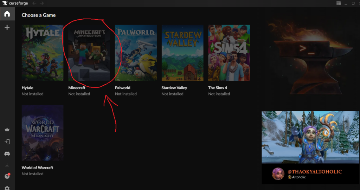The height and width of the screenshot is (190, 360).
Task: Select the Minecraft Java Edition game tile
Action: coord(89,53)
